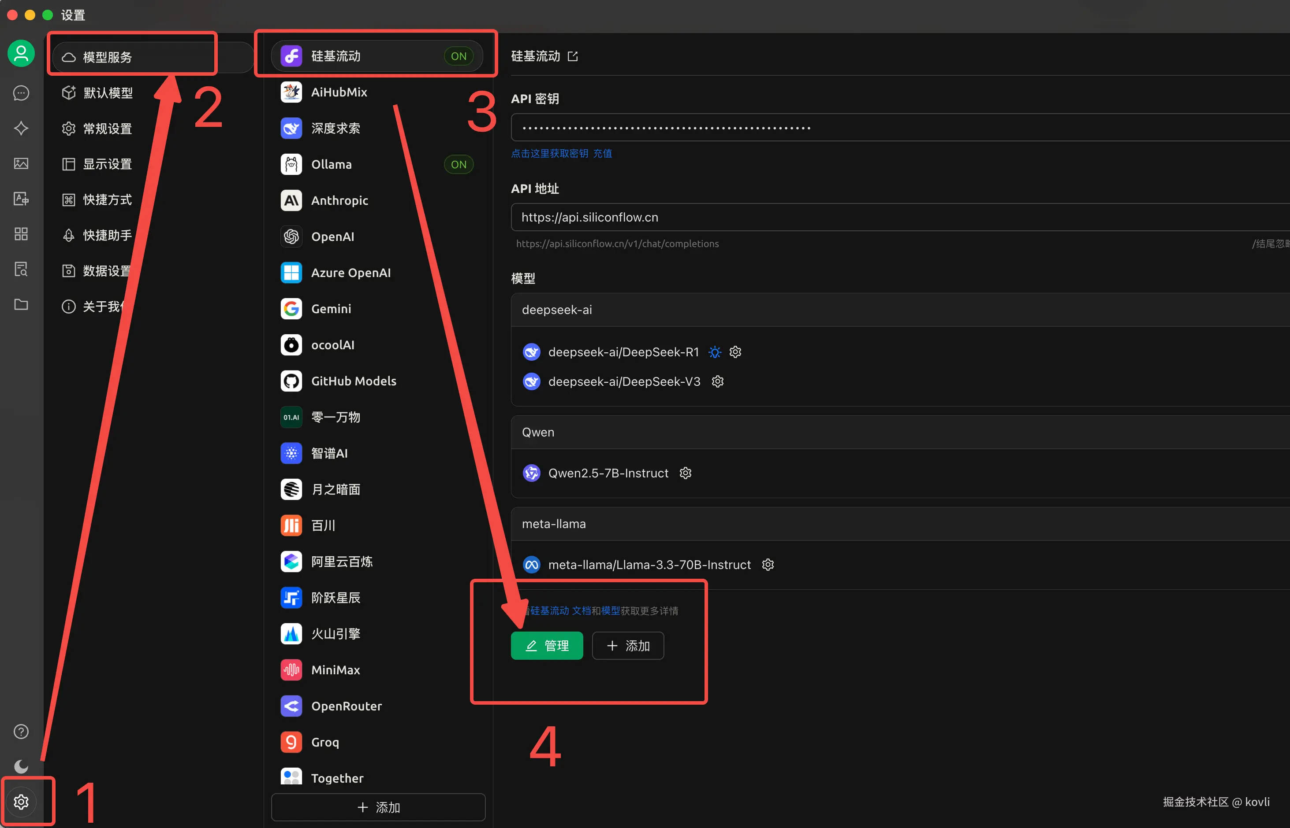Toggle the 硅基流动 ON switch
The width and height of the screenshot is (1290, 828).
(459, 56)
